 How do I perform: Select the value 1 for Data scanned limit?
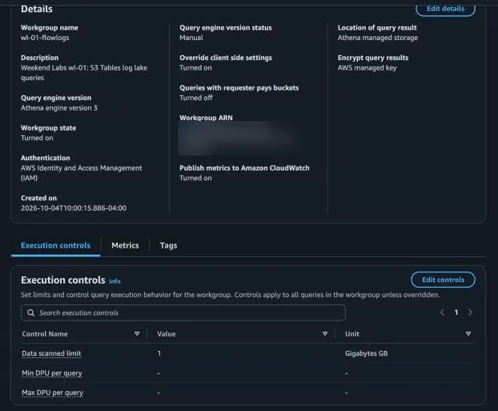(159, 353)
